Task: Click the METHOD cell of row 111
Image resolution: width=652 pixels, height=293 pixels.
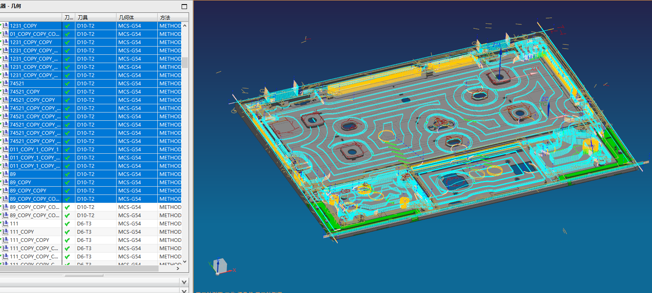Action: coord(170,223)
